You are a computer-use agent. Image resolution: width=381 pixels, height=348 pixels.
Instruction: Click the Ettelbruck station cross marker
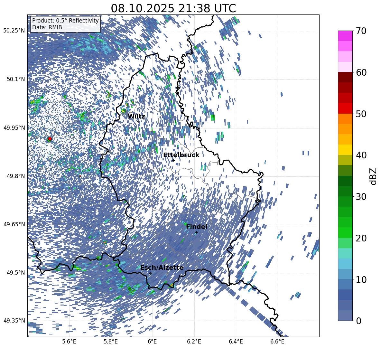(173, 160)
